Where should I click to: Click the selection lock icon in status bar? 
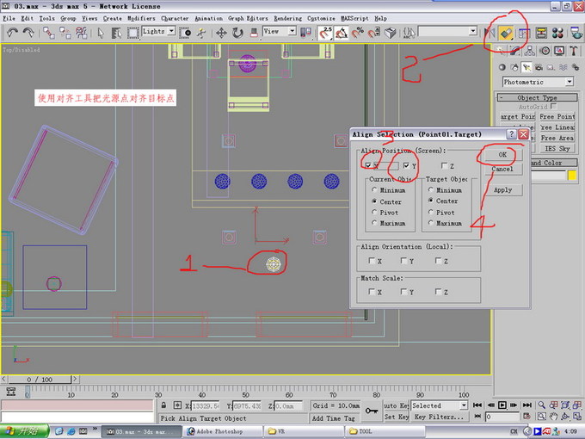tap(163, 405)
